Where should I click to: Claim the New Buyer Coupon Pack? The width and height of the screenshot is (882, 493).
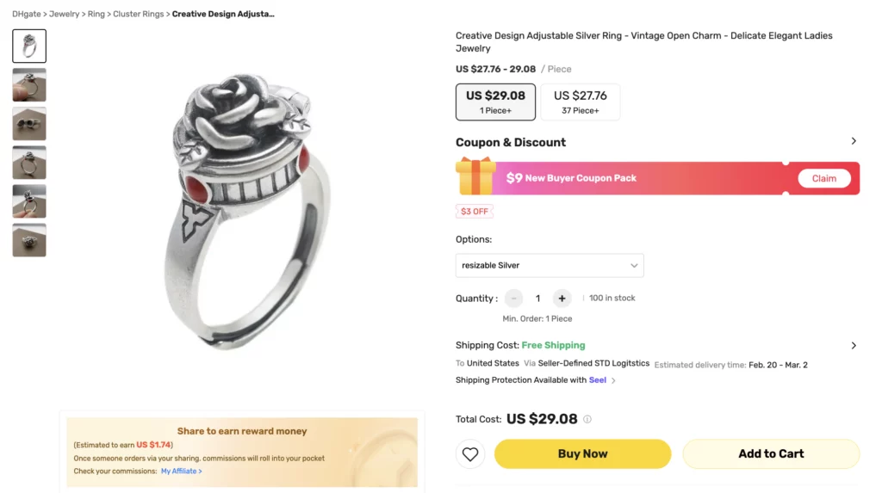[823, 178]
